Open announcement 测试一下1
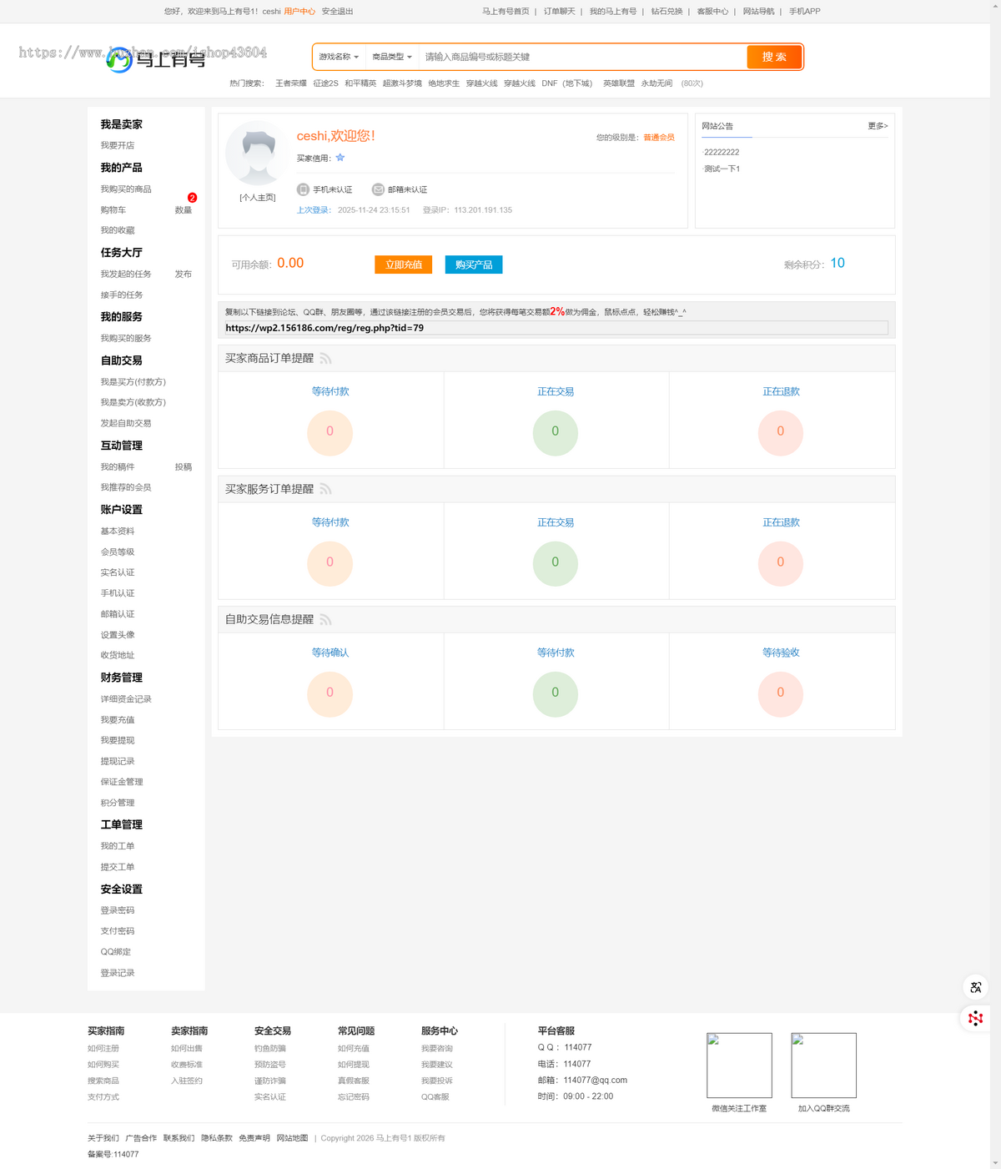 pos(722,169)
